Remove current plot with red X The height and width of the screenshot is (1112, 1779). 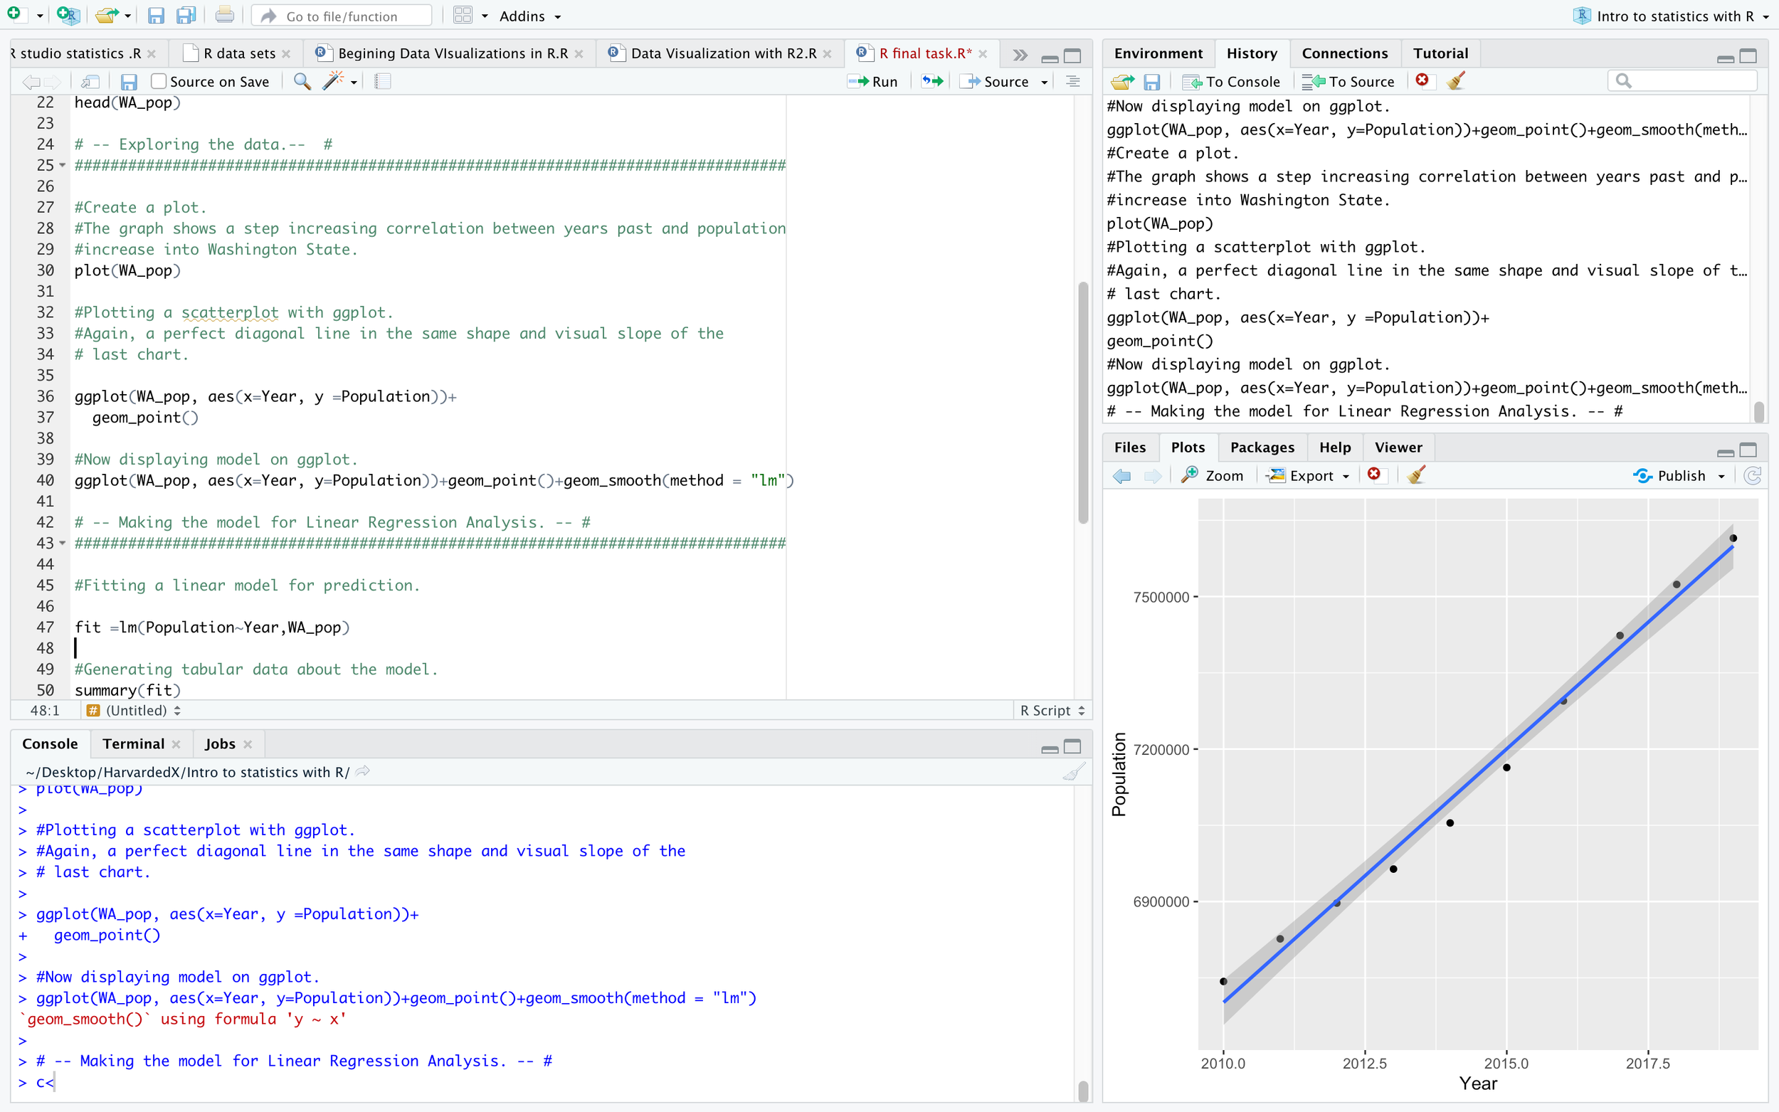pyautogui.click(x=1374, y=475)
